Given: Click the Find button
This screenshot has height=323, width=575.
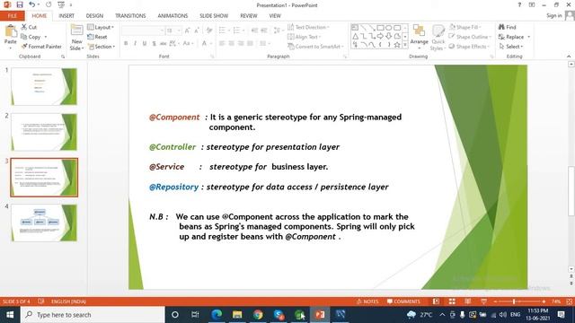Looking at the screenshot, I should point(507,27).
